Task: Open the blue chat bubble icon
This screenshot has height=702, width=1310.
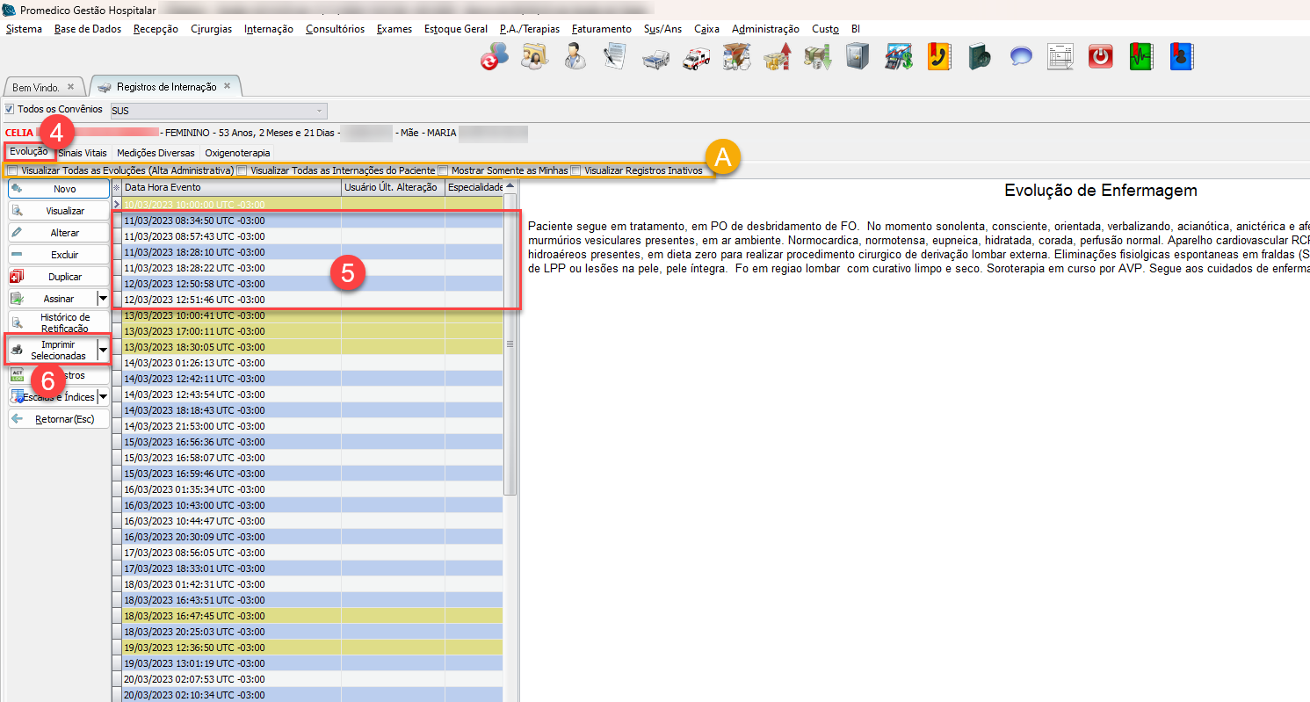Action: pyautogui.click(x=1020, y=57)
